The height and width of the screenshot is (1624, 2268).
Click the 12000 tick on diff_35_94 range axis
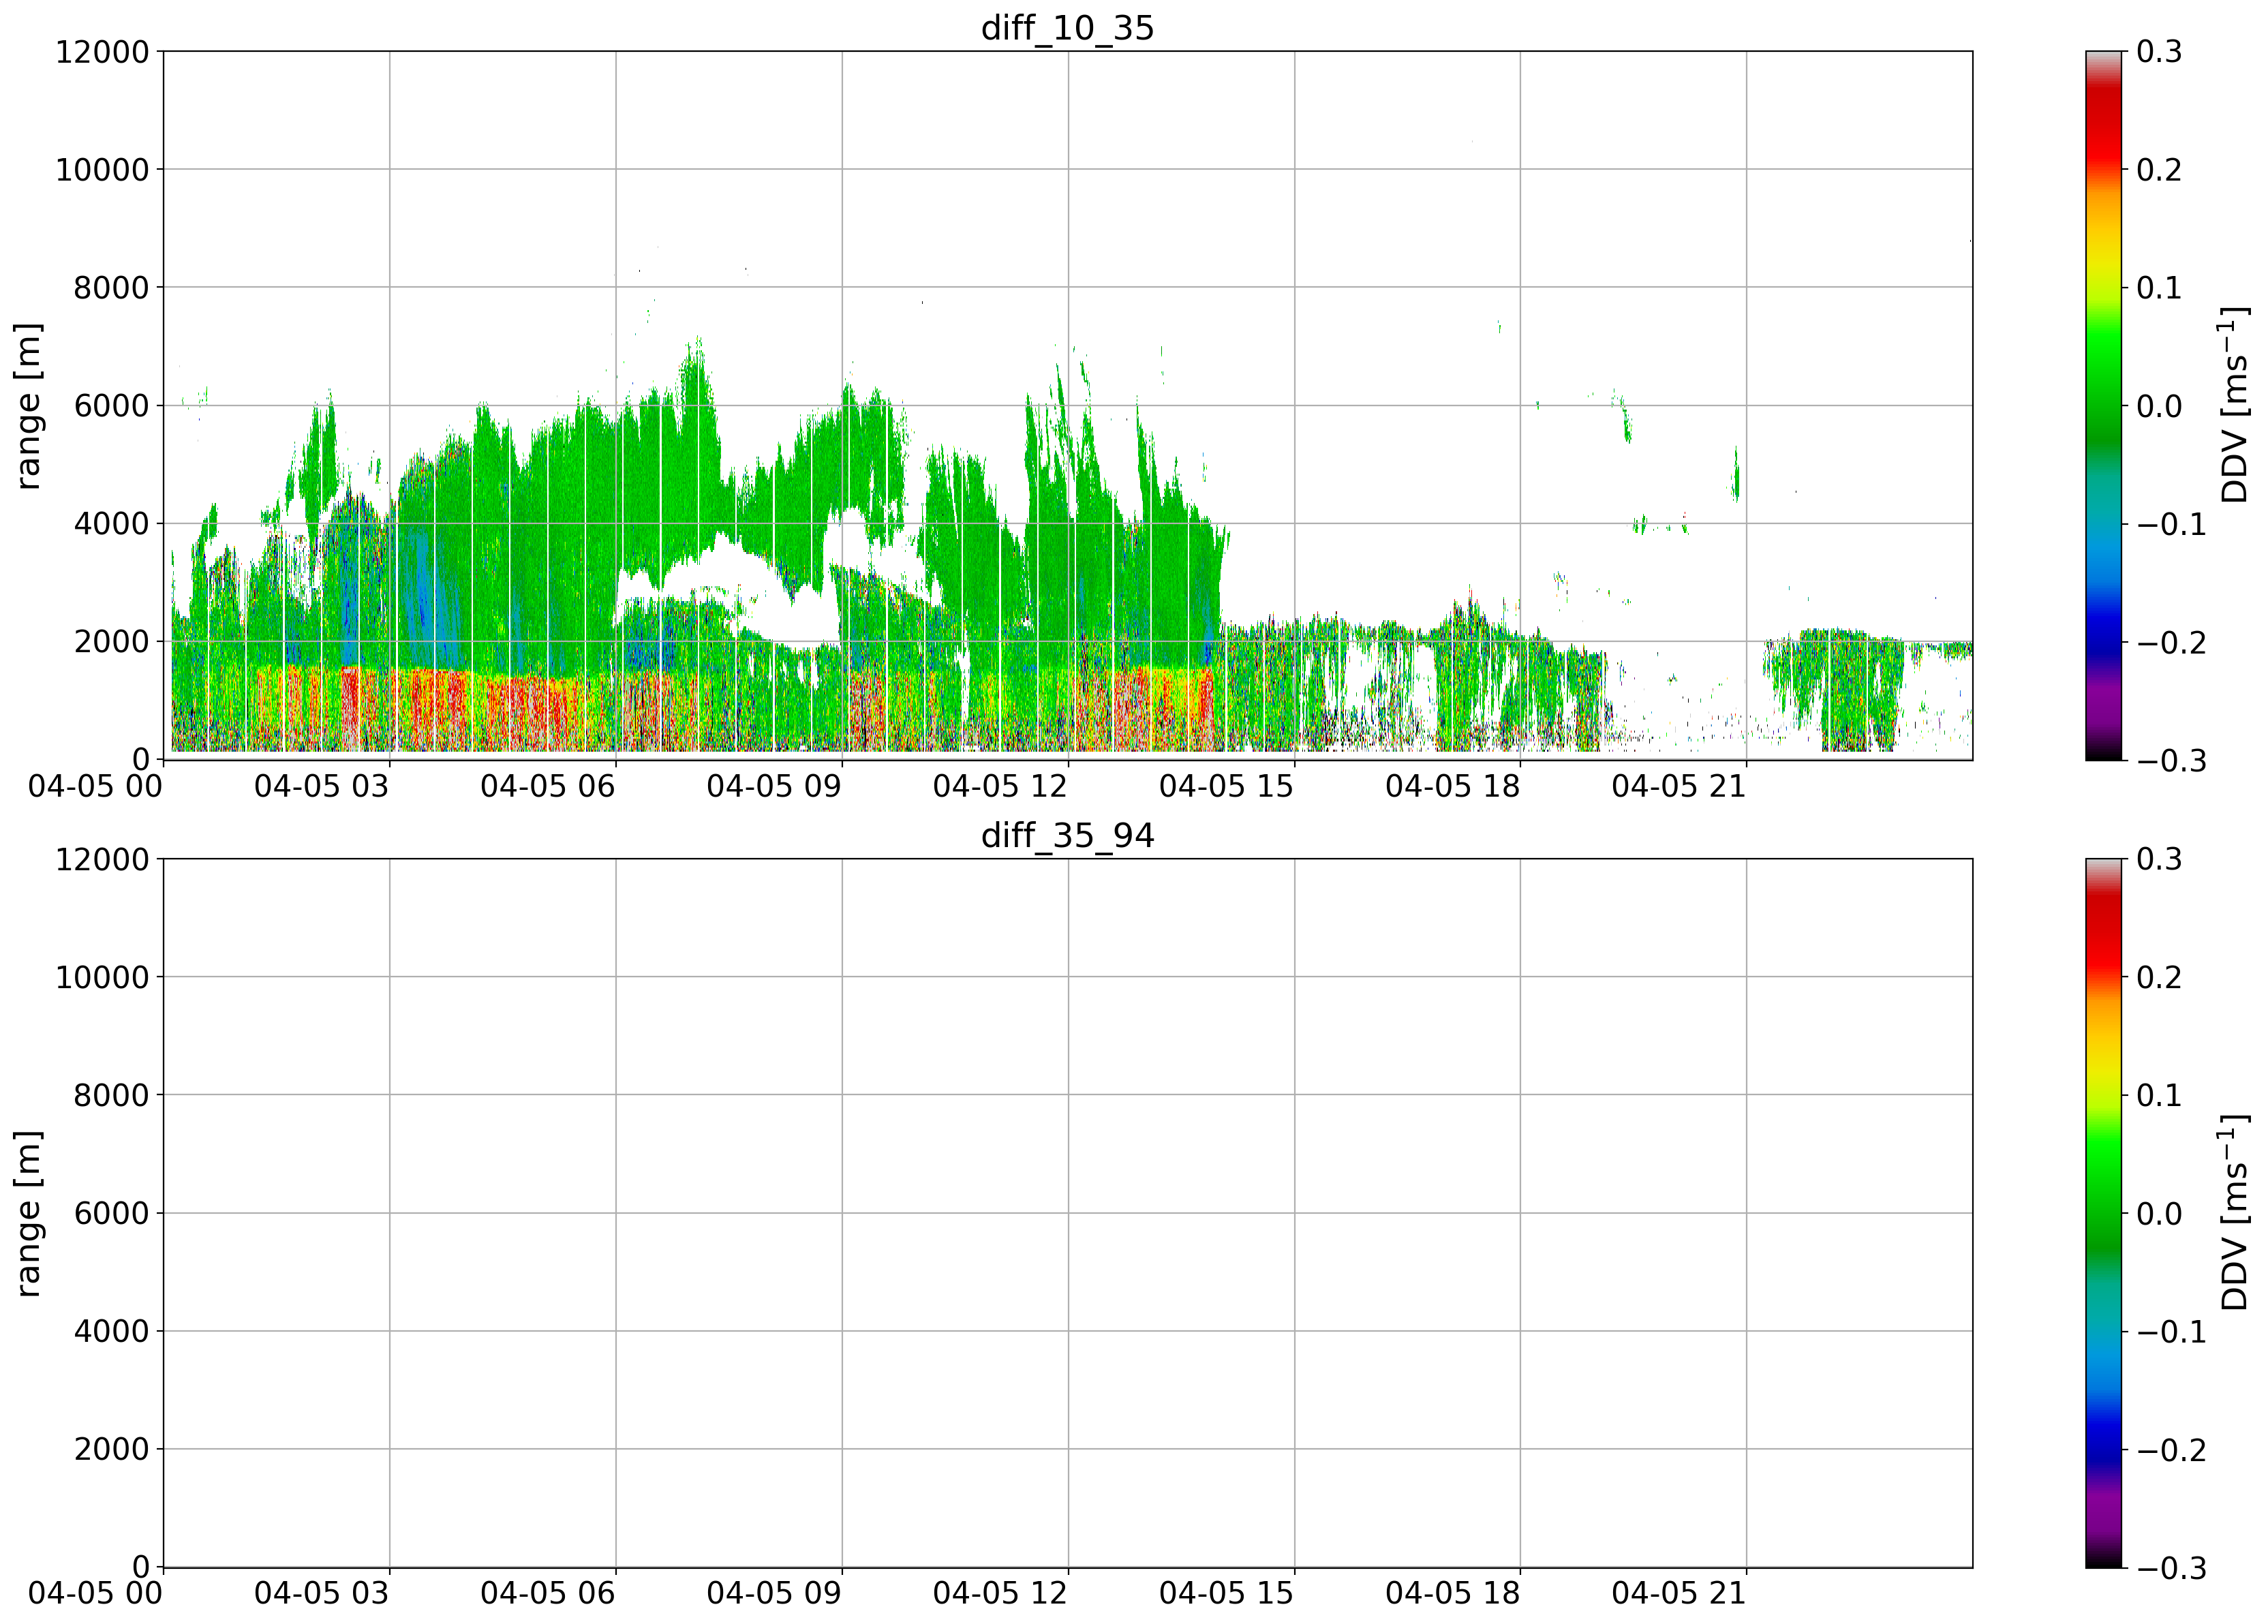(102, 859)
